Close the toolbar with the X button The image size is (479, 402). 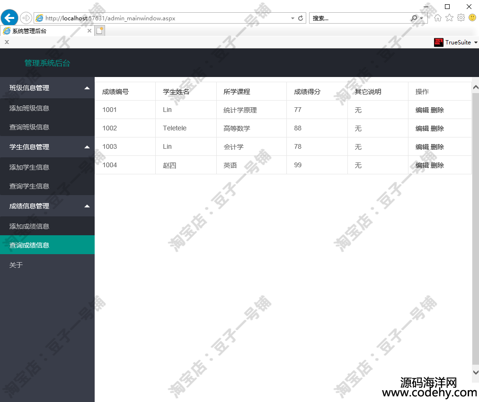click(x=7, y=42)
